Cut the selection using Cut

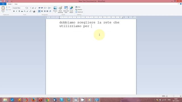point(8,7)
